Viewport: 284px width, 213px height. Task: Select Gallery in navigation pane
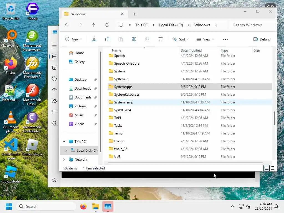pos(79,62)
